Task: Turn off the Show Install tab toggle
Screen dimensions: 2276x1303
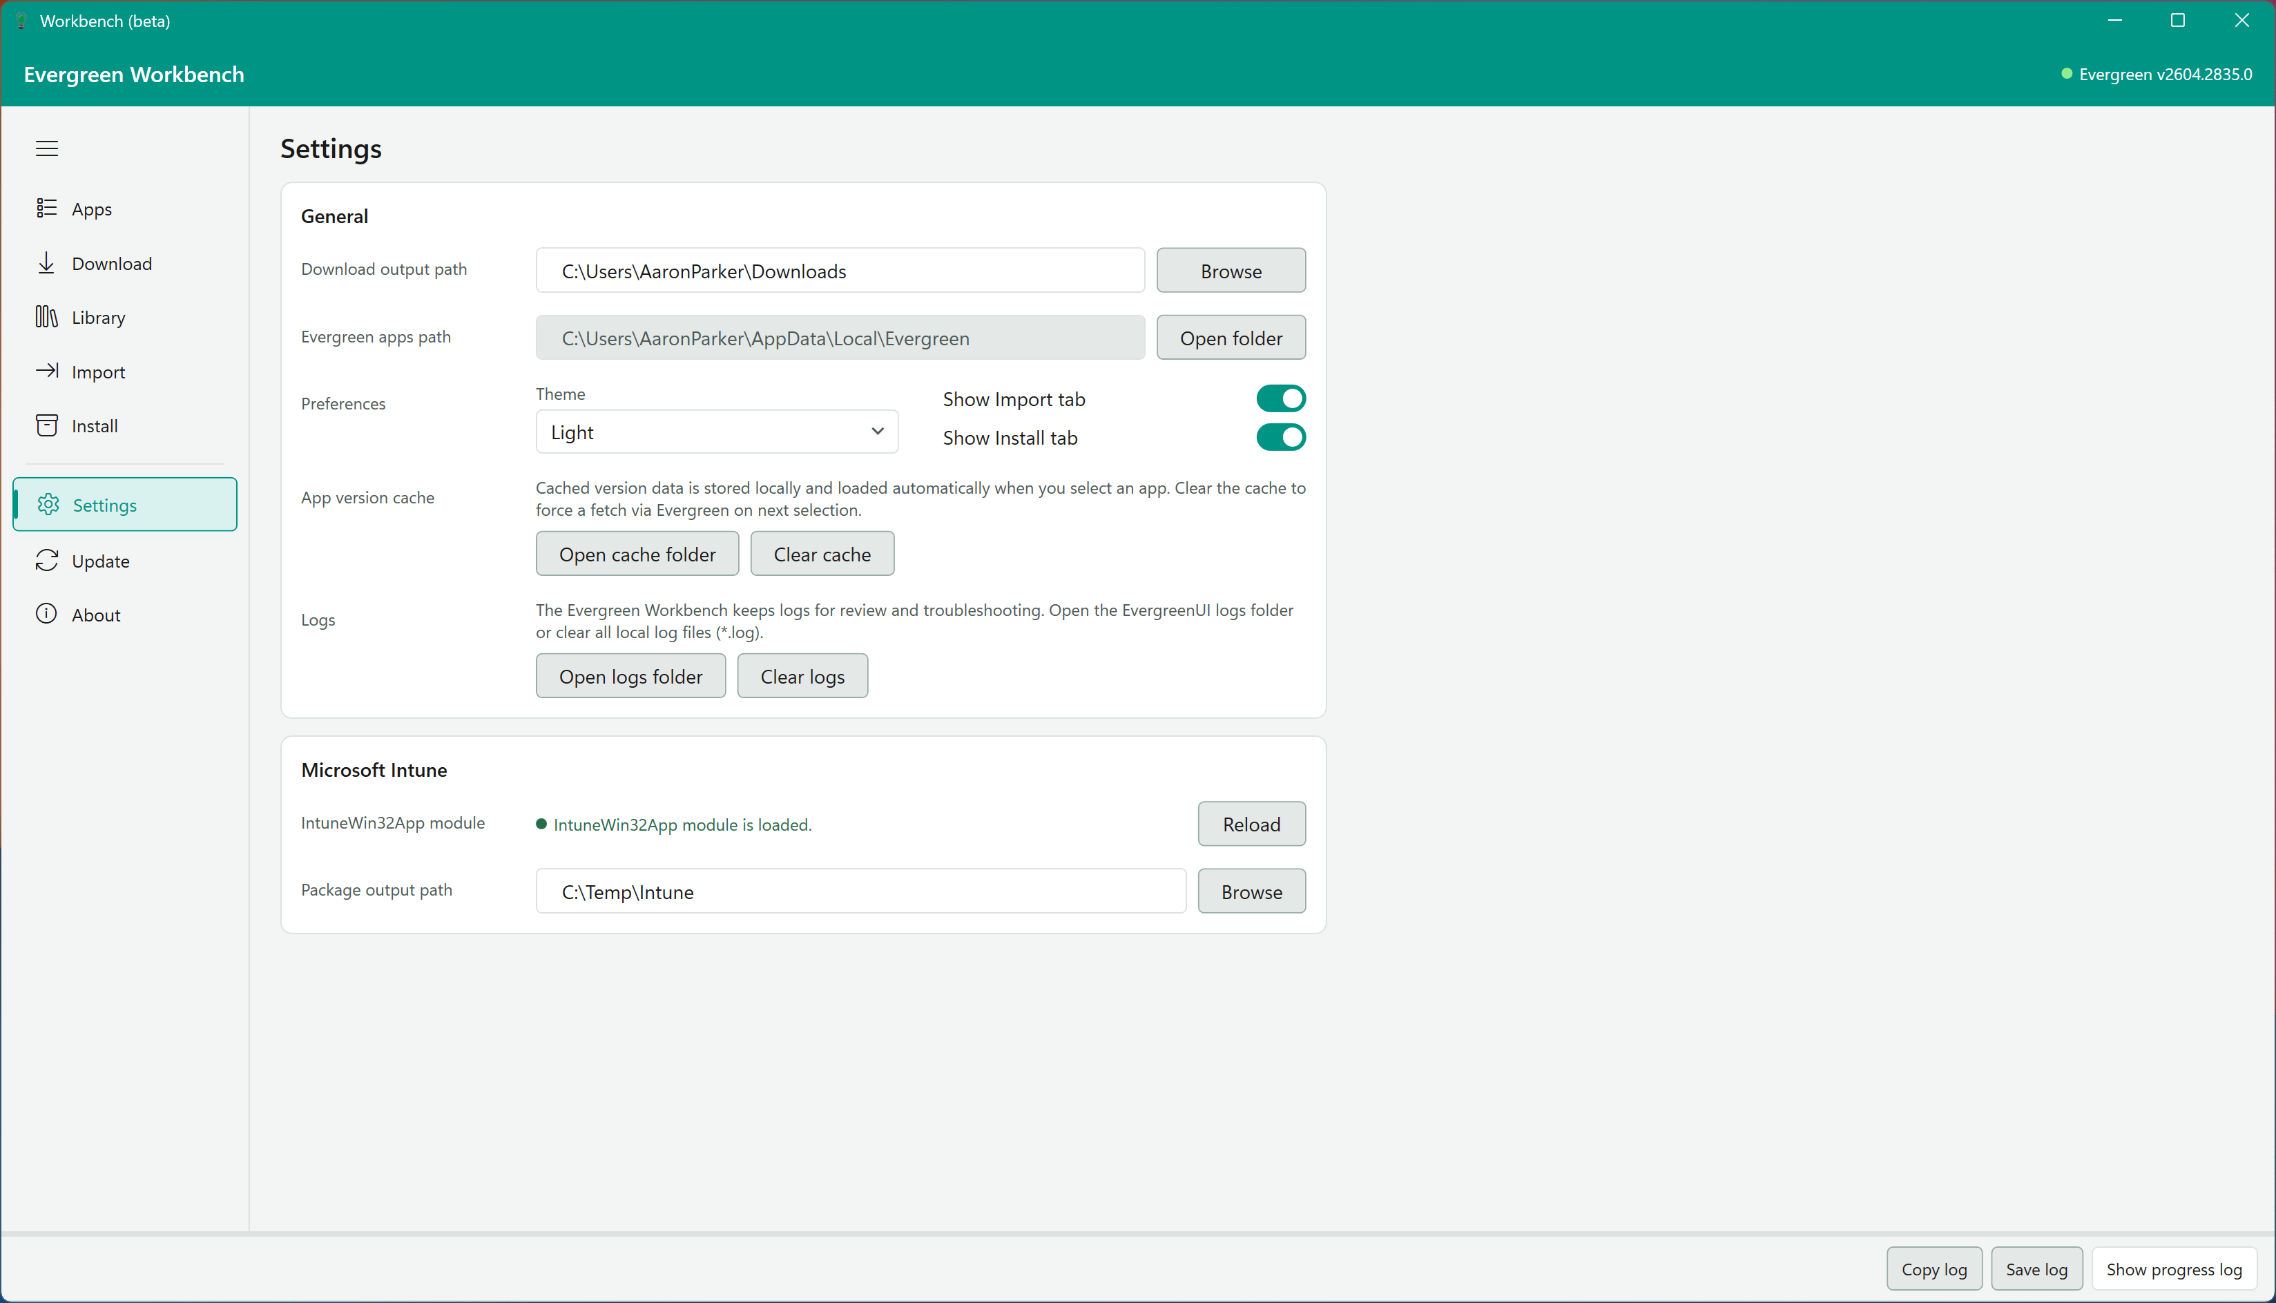Action: point(1280,438)
